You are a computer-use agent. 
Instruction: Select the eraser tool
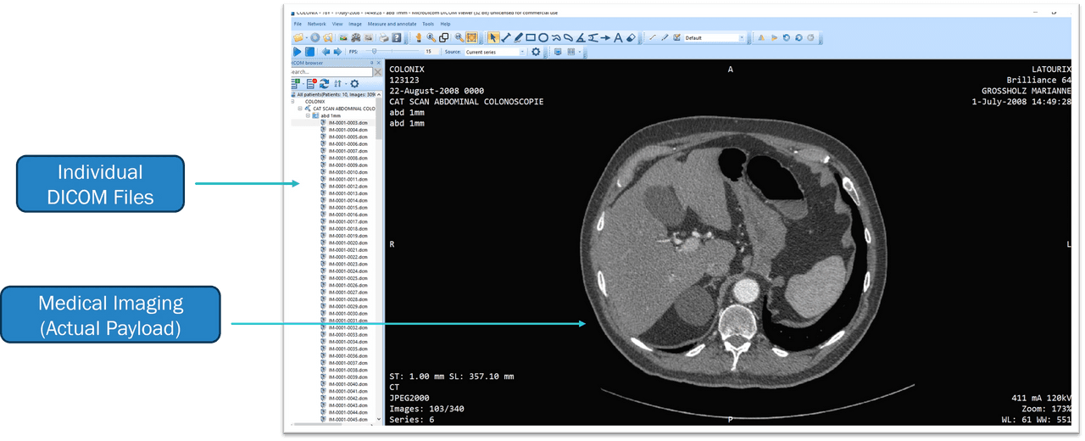[631, 37]
